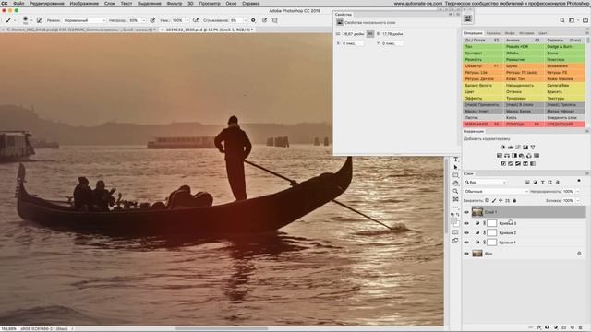Run the Баланс белого action
The image size is (591, 332).
point(483,86)
